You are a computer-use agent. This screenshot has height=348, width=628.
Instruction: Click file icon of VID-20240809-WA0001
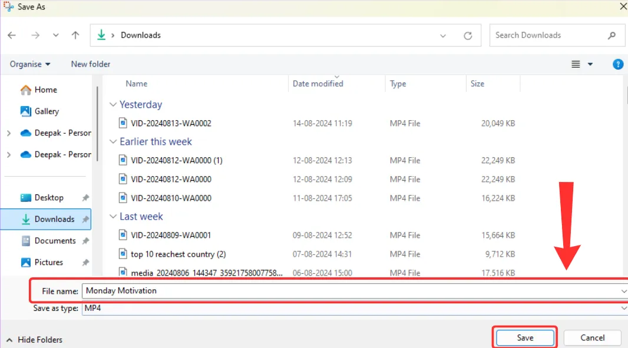point(123,235)
